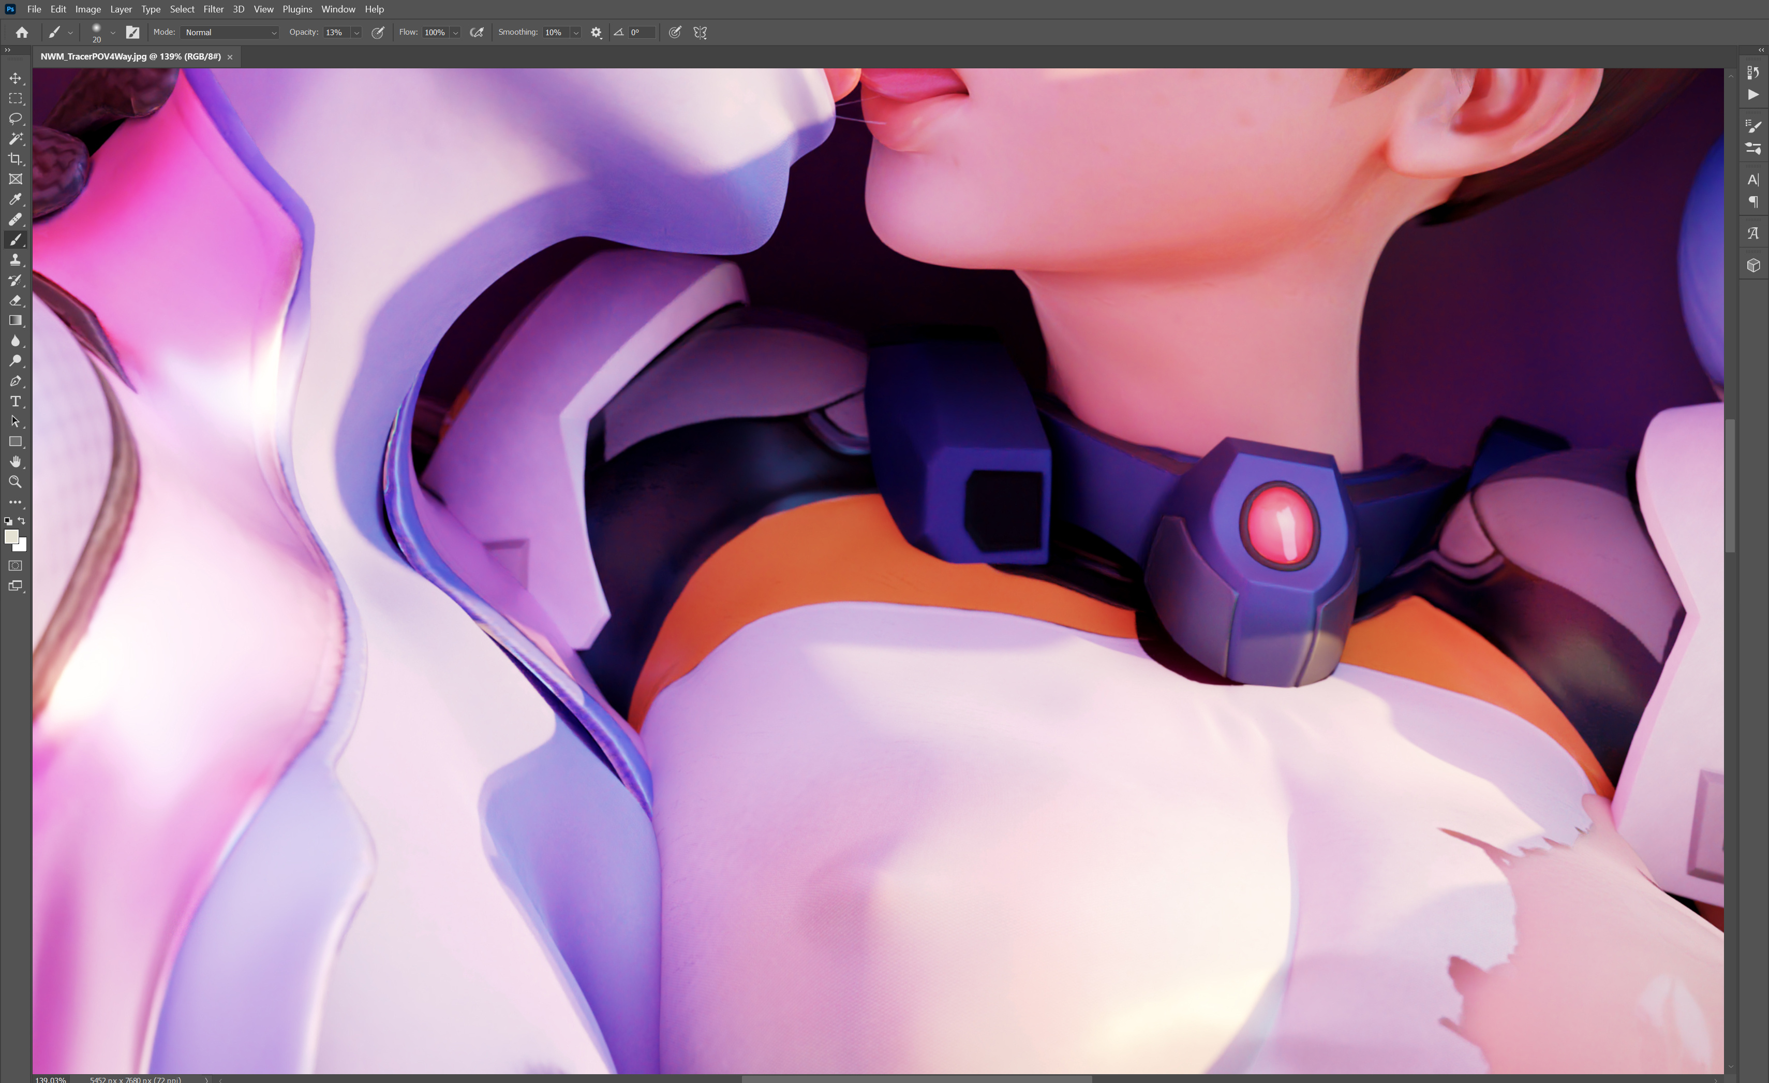Viewport: 1769px width, 1083px height.
Task: Change the screen mode
Action: (15, 586)
